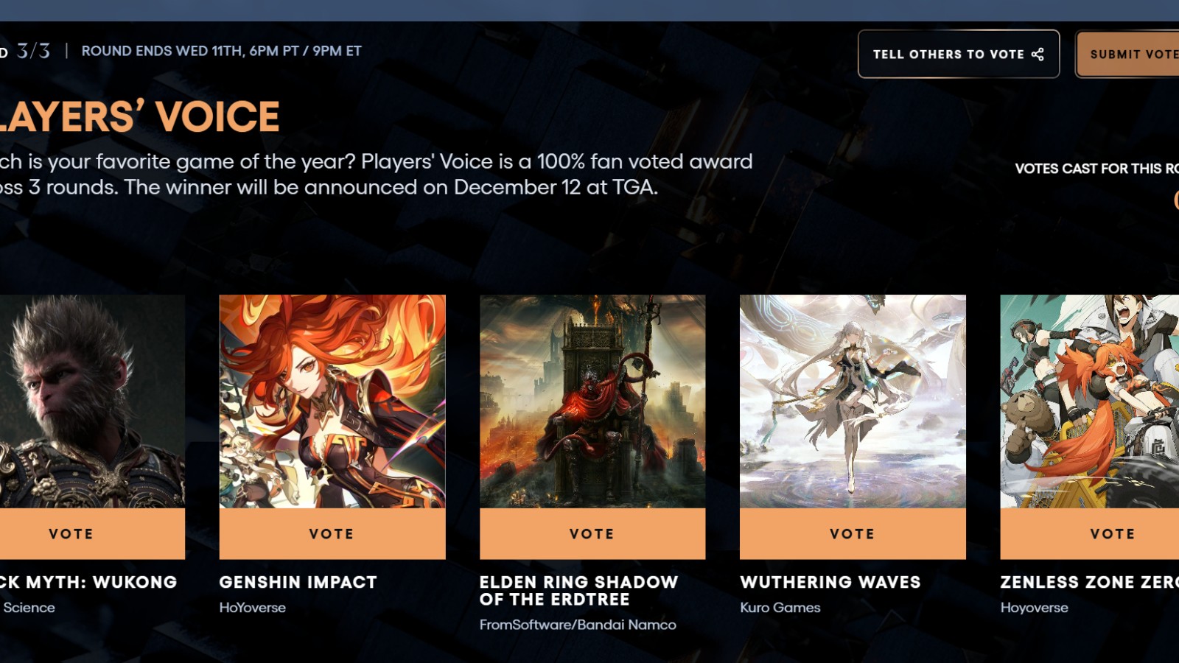The width and height of the screenshot is (1179, 663).
Task: Click Elden Ring Shadow of the Erdtree title
Action: [578, 591]
